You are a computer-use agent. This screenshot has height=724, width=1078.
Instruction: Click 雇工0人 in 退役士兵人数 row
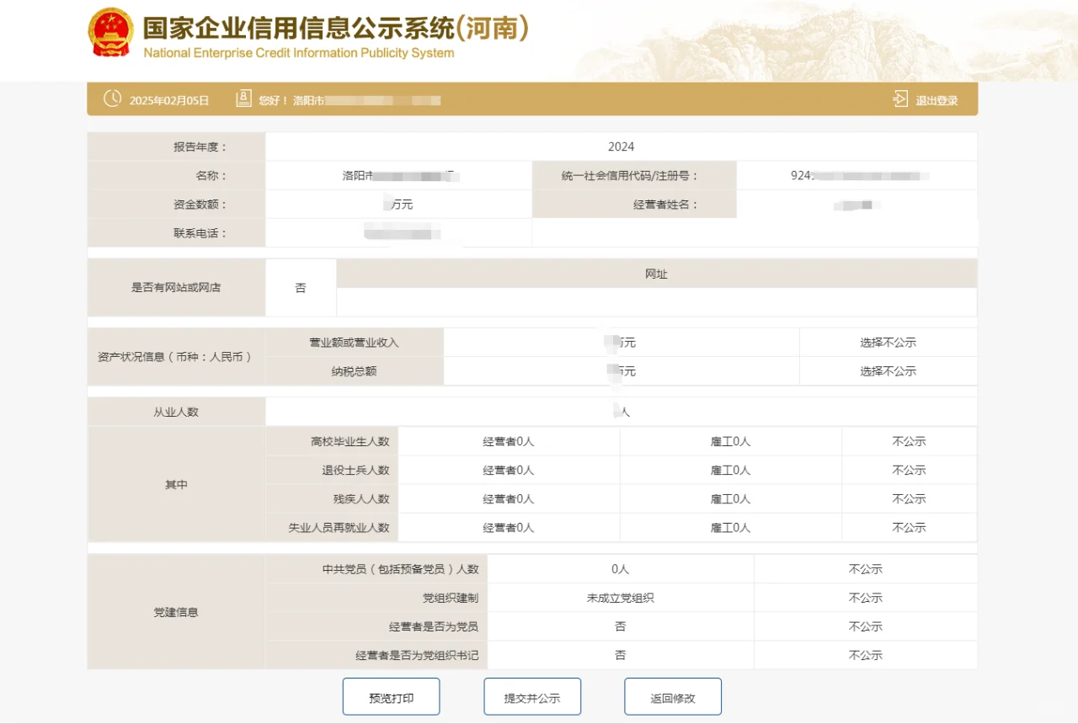pos(730,470)
